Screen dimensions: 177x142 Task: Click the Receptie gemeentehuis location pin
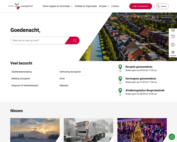pos(120,68)
